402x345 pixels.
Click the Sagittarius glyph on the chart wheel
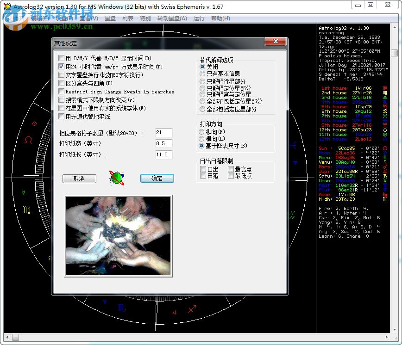point(191,309)
